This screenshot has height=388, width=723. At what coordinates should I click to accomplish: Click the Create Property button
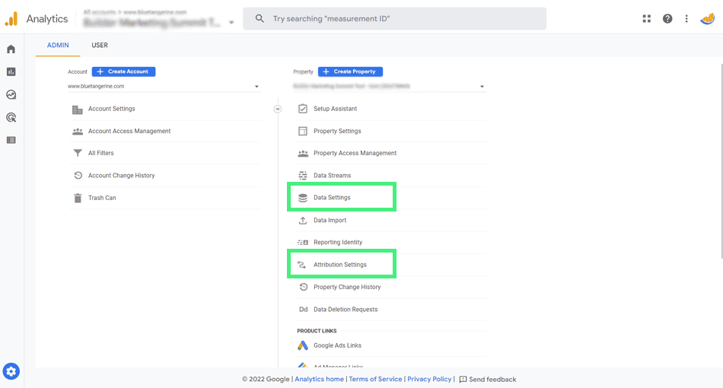click(350, 72)
